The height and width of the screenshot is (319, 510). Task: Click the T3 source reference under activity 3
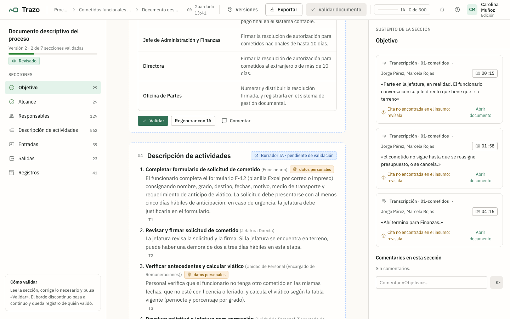coord(151,308)
